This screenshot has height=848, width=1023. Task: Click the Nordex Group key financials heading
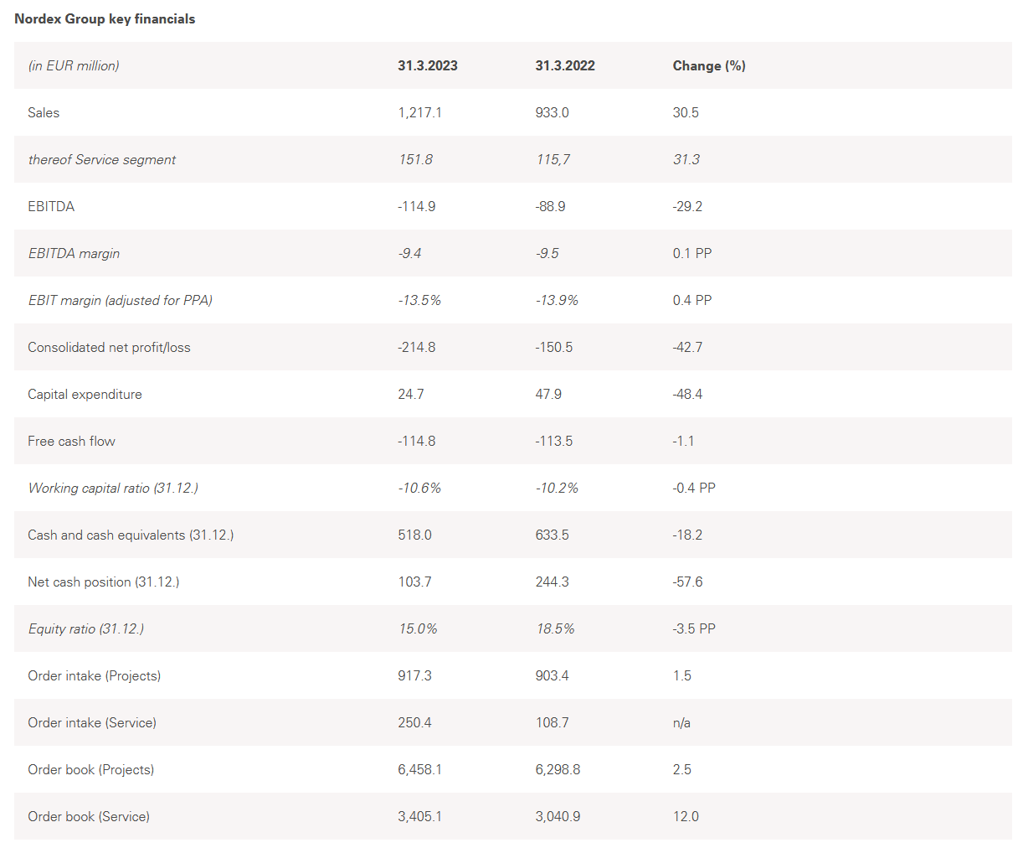(x=105, y=18)
